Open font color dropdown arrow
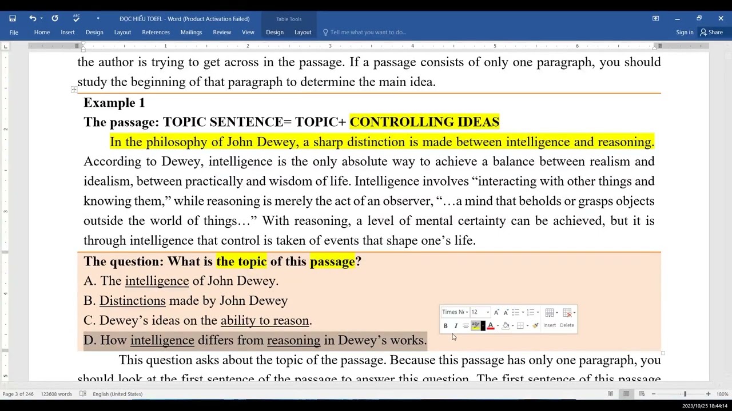Image resolution: width=732 pixels, height=411 pixels. (x=498, y=326)
